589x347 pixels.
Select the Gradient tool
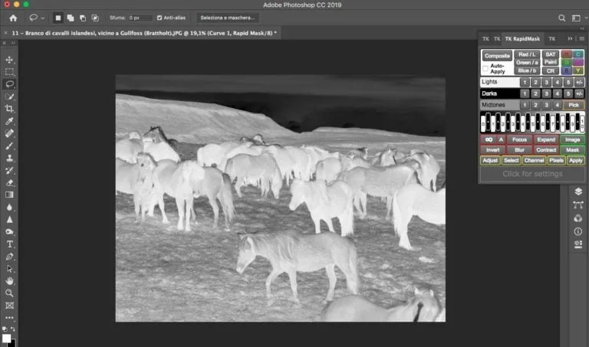tap(10, 195)
